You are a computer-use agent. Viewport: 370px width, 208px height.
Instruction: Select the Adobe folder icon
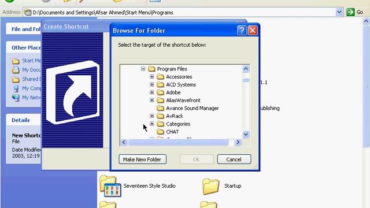(x=161, y=92)
